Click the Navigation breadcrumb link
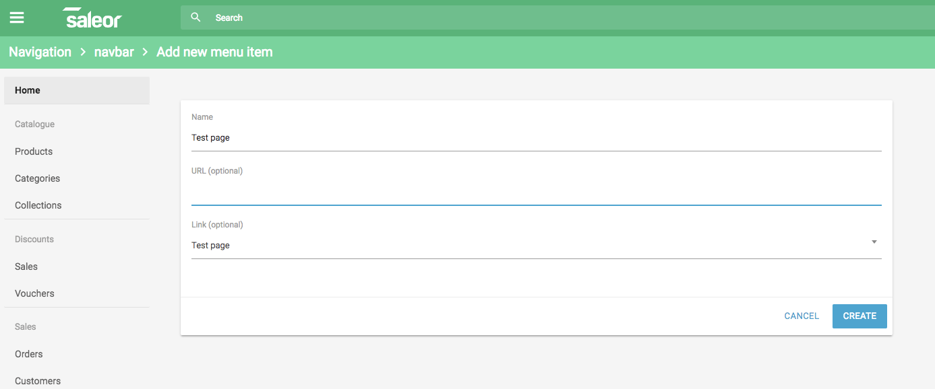This screenshot has height=389, width=935. pyautogui.click(x=40, y=52)
